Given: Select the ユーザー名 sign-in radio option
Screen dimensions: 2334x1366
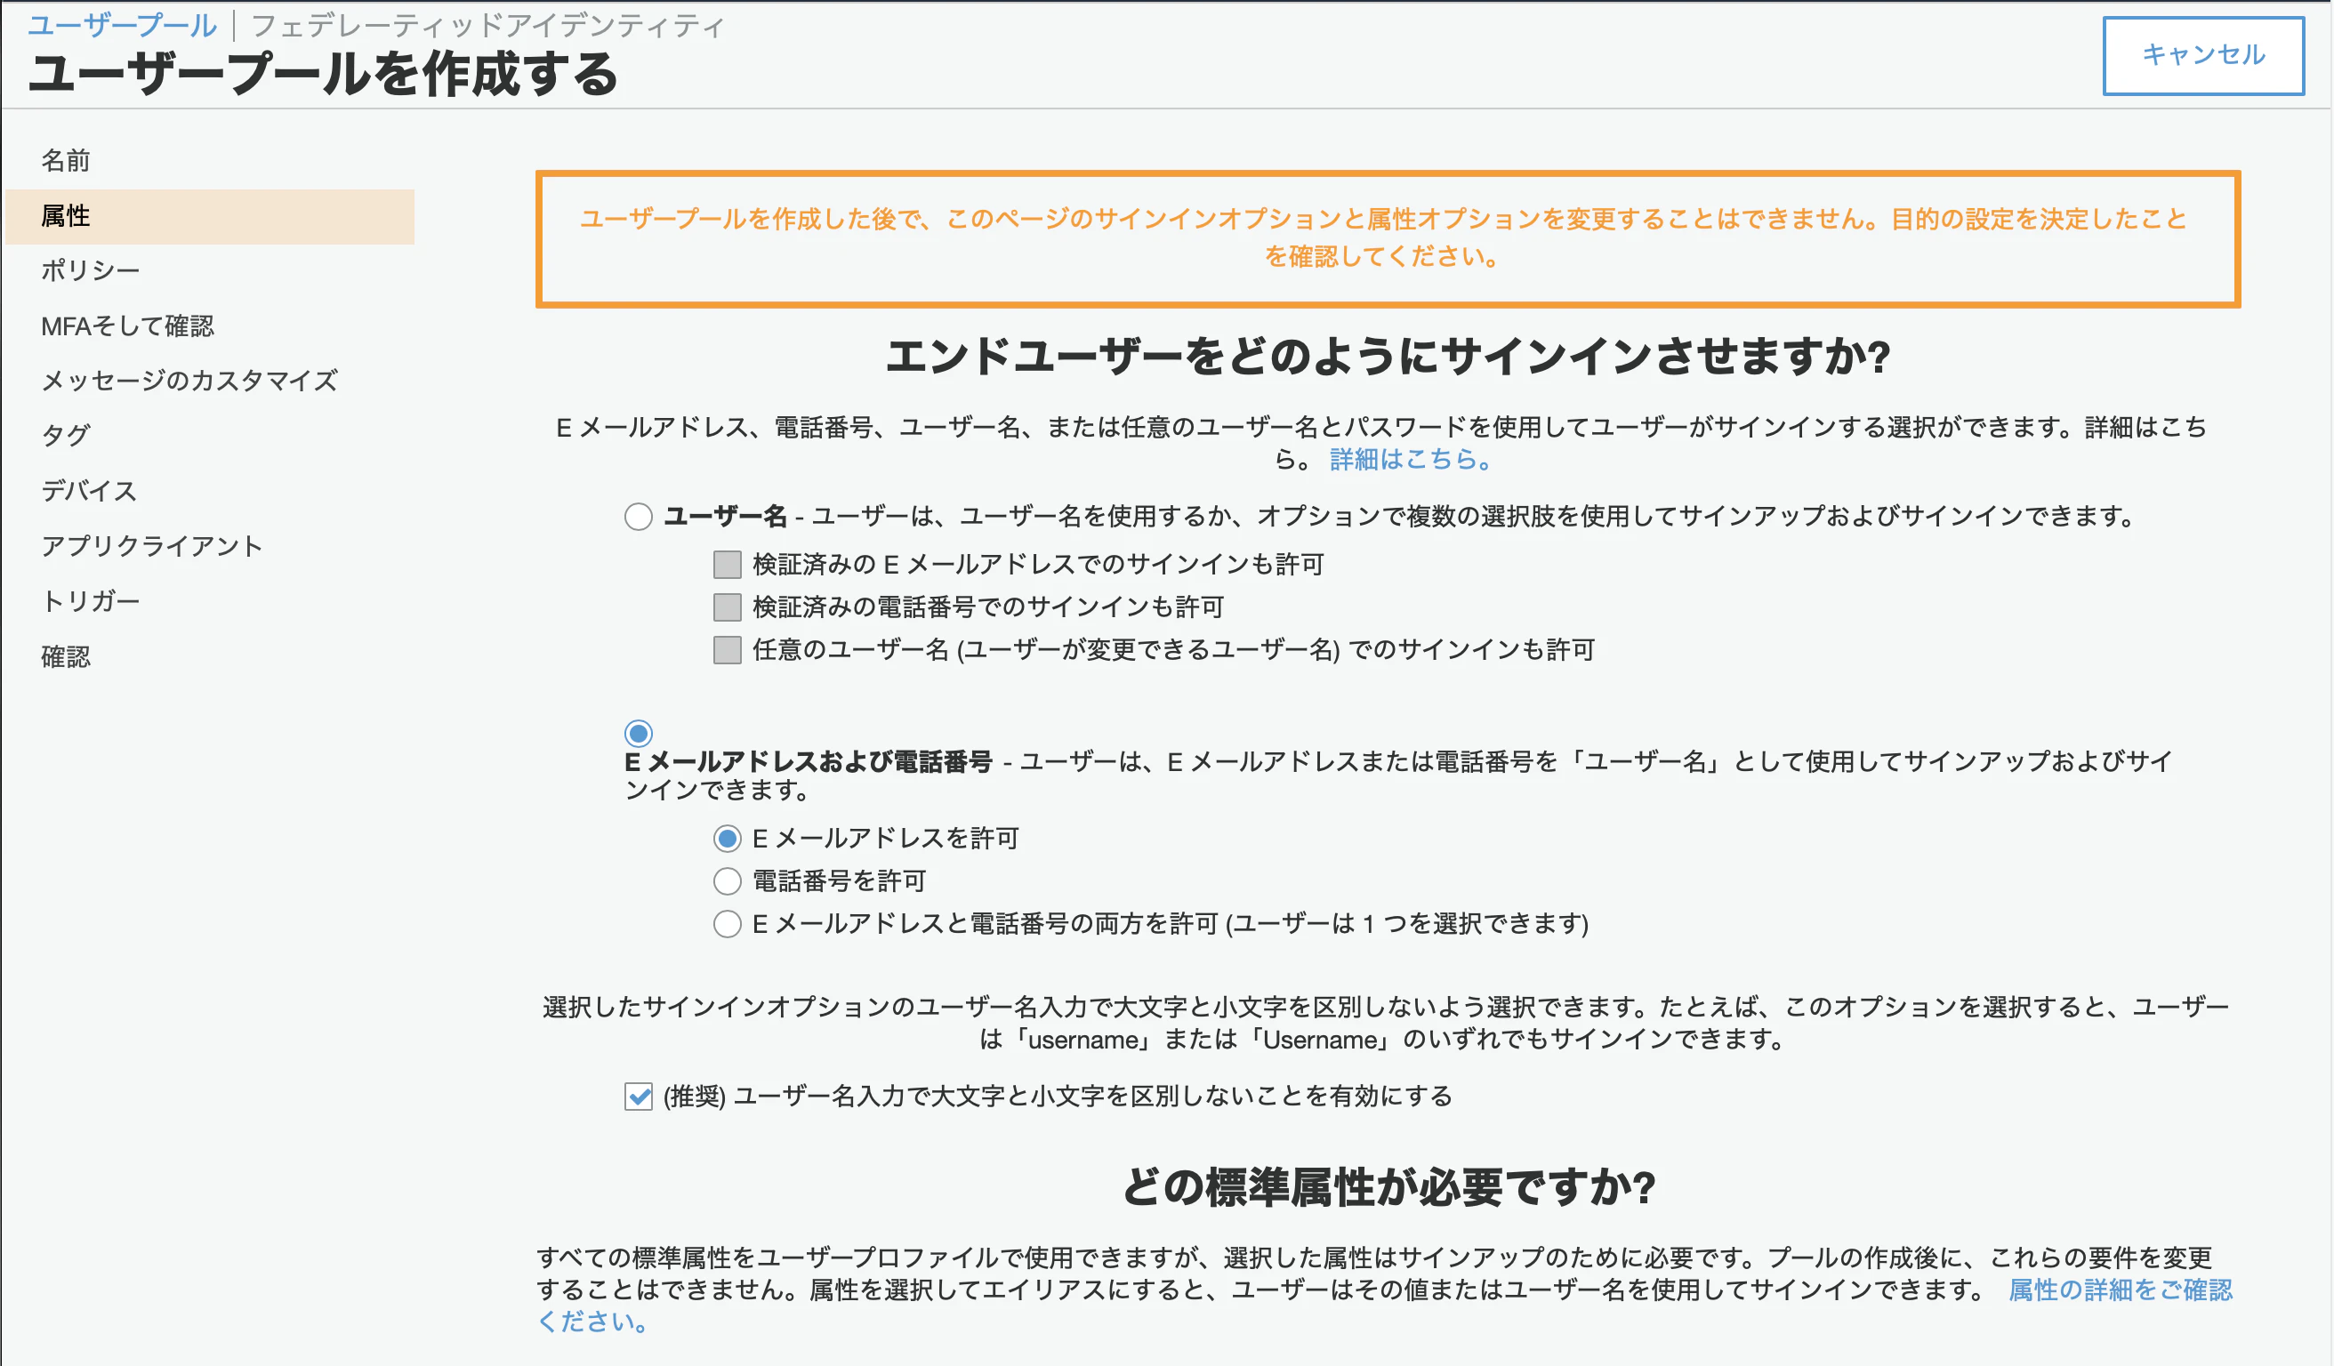Looking at the screenshot, I should (638, 516).
